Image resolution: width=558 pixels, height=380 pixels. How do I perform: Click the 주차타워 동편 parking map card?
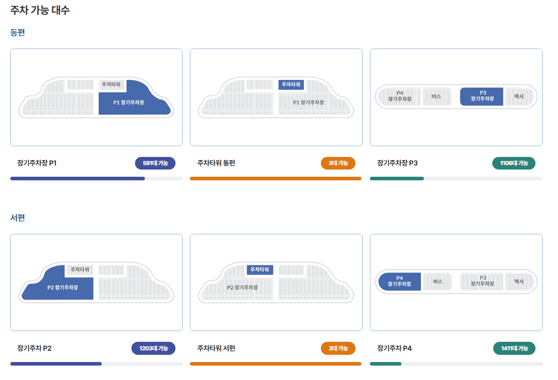click(x=276, y=97)
